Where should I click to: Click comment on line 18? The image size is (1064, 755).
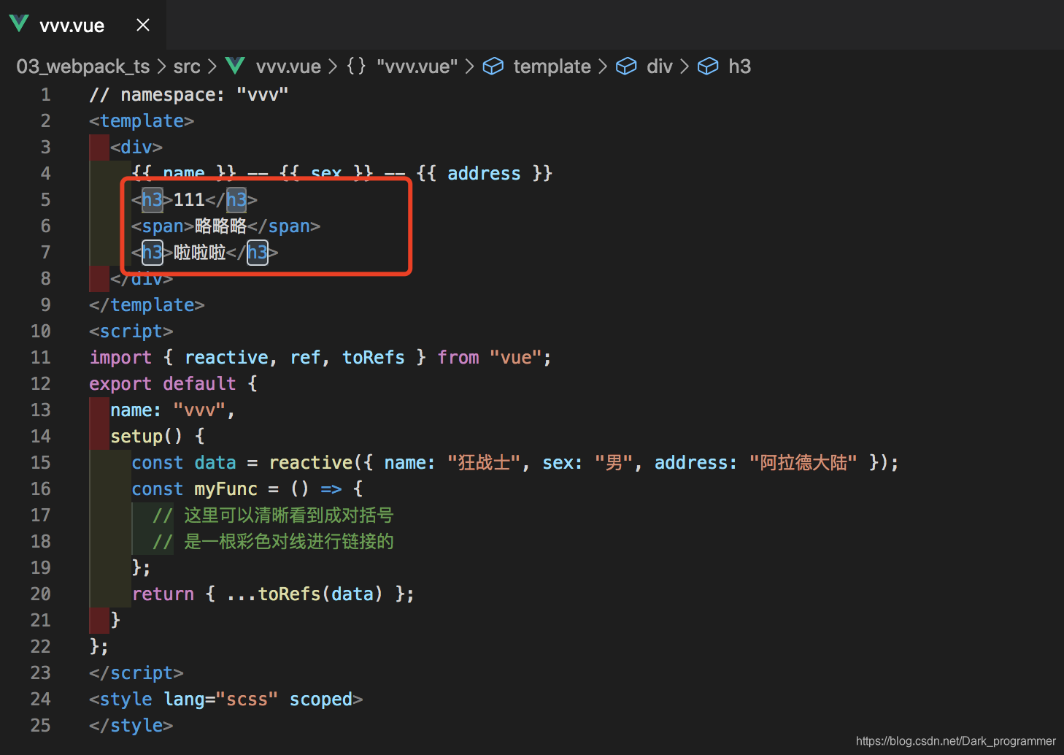(273, 542)
